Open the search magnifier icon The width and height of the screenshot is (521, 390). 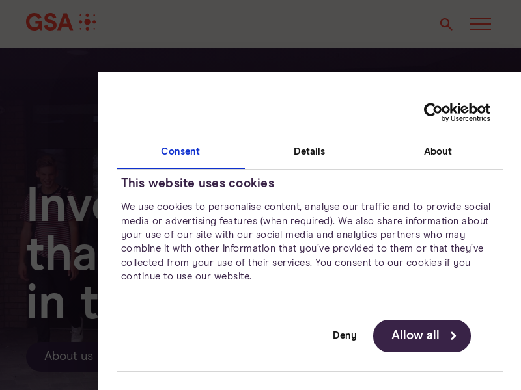click(x=446, y=24)
